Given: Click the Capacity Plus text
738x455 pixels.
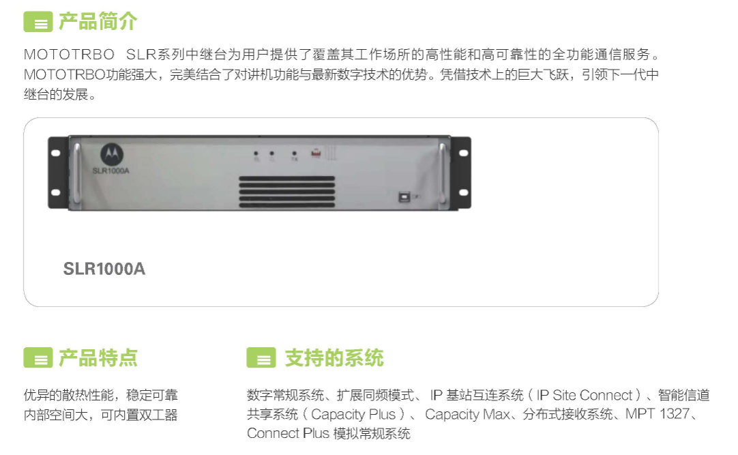Looking at the screenshot, I should click(x=353, y=415).
